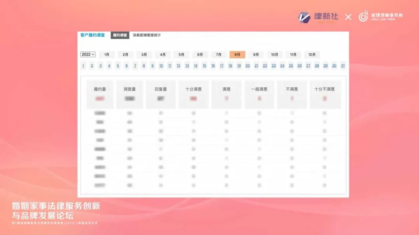
Task: Open day 22 link
Action: click(x=265, y=65)
